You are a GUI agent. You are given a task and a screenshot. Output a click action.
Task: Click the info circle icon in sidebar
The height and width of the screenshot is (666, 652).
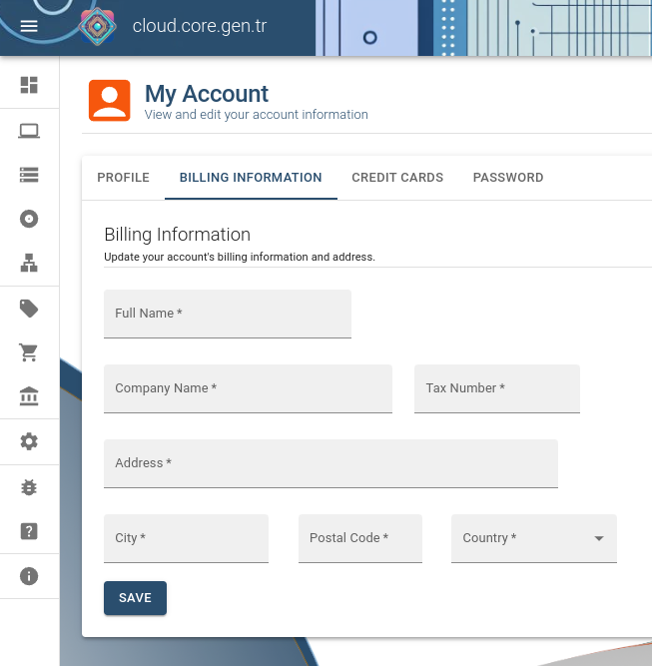(x=29, y=576)
